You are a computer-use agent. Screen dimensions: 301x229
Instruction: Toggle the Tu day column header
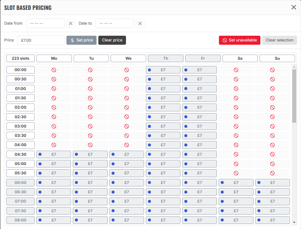pyautogui.click(x=91, y=59)
